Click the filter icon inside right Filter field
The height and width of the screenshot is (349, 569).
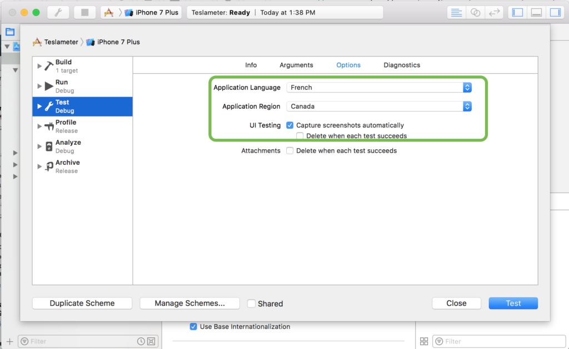point(439,341)
